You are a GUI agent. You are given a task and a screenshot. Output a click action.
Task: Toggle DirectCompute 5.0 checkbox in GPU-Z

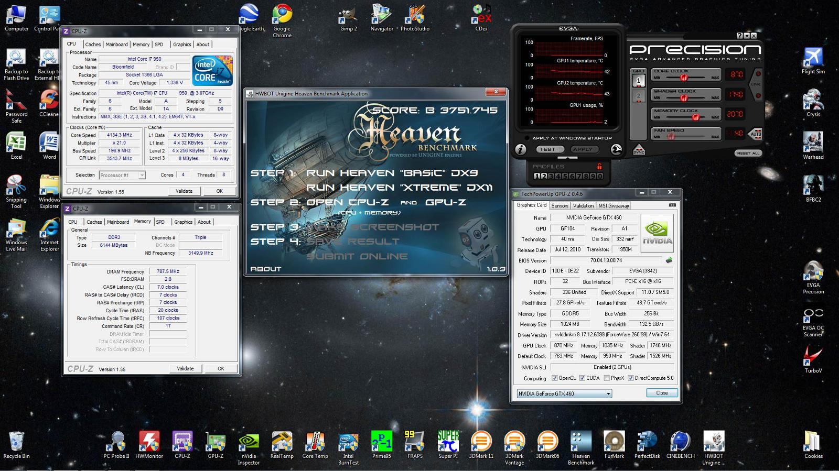[631, 378]
